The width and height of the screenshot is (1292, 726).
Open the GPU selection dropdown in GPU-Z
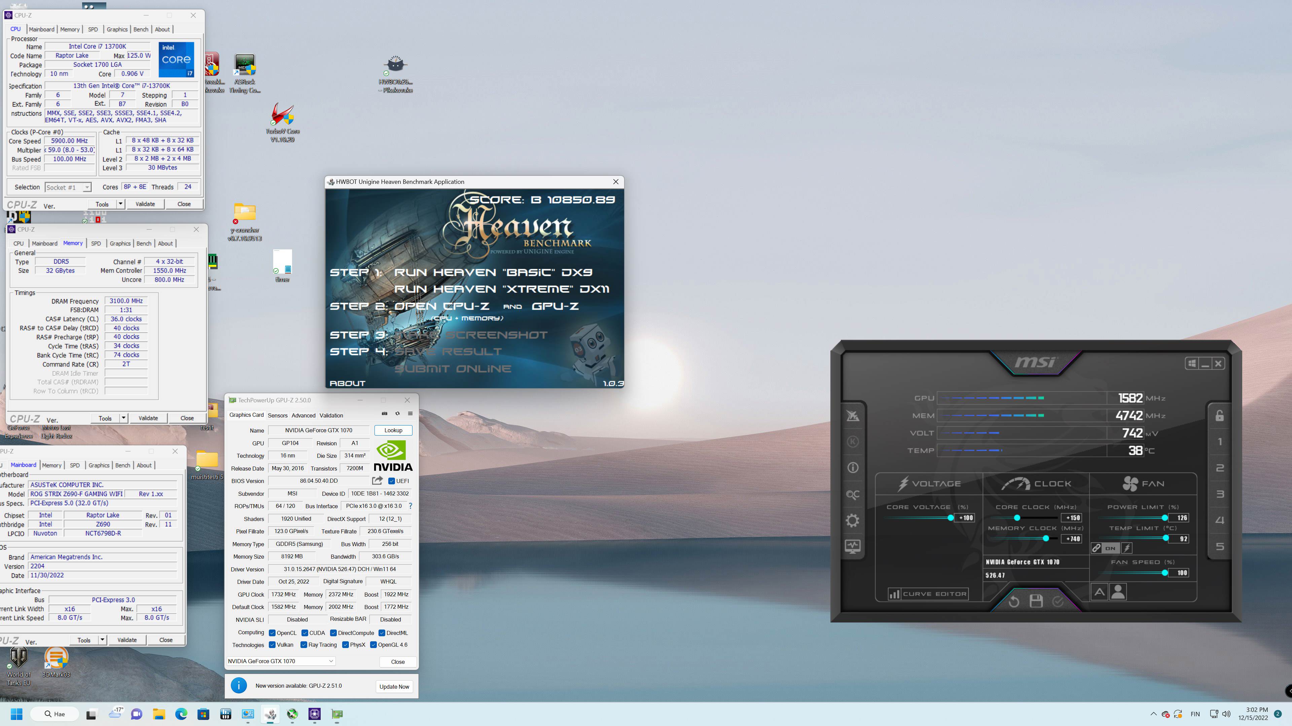(x=281, y=661)
